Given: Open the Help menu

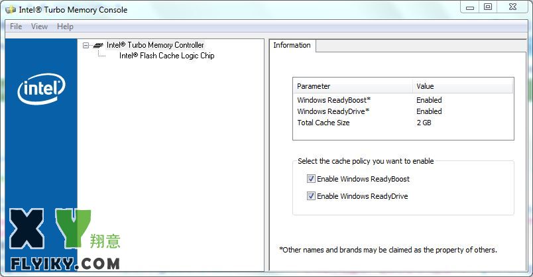Looking at the screenshot, I should point(65,27).
